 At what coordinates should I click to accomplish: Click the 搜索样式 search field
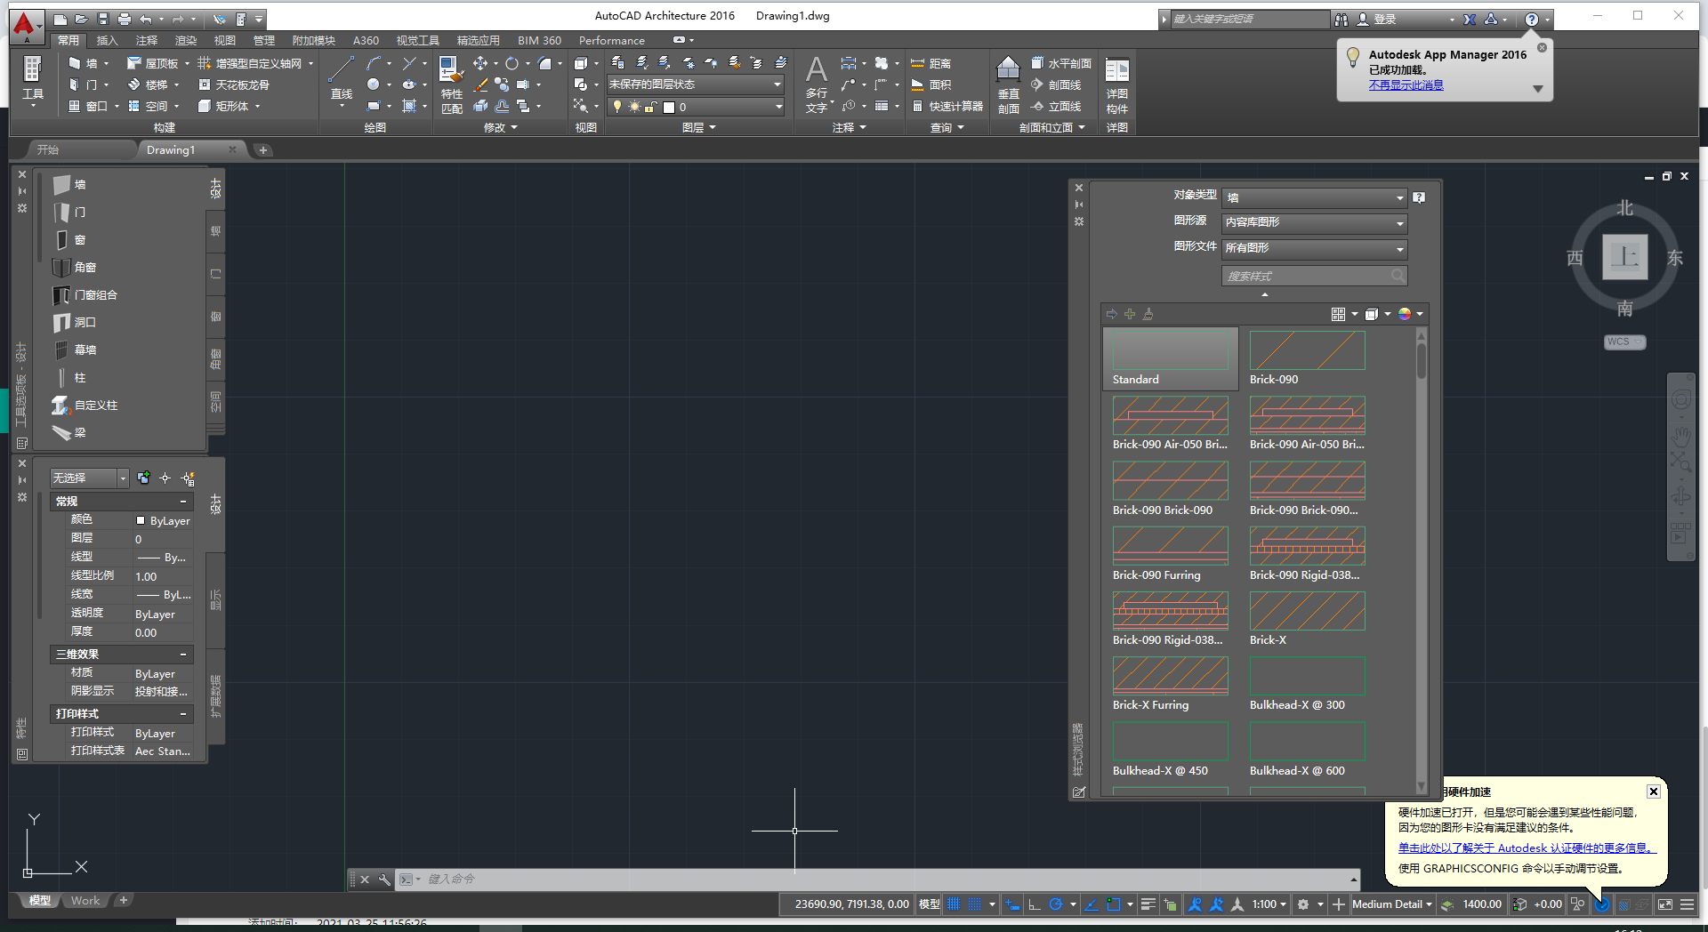pyautogui.click(x=1314, y=276)
